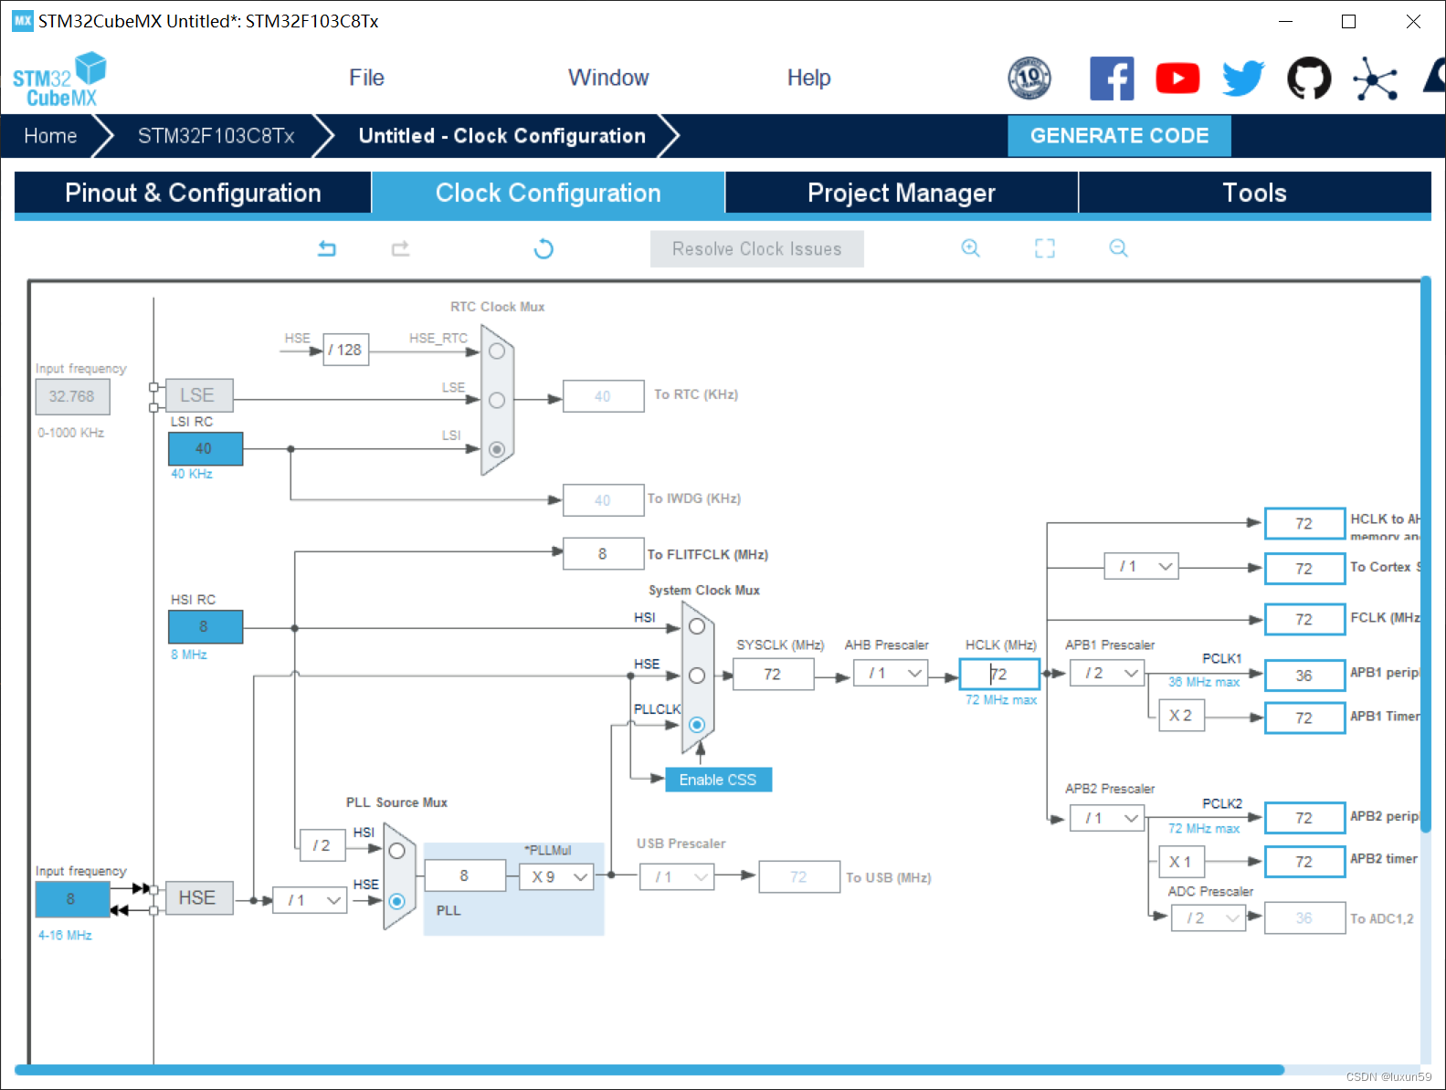Image resolution: width=1446 pixels, height=1090 pixels.
Task: Select LSE in the RTC Clock Mux
Action: [497, 400]
